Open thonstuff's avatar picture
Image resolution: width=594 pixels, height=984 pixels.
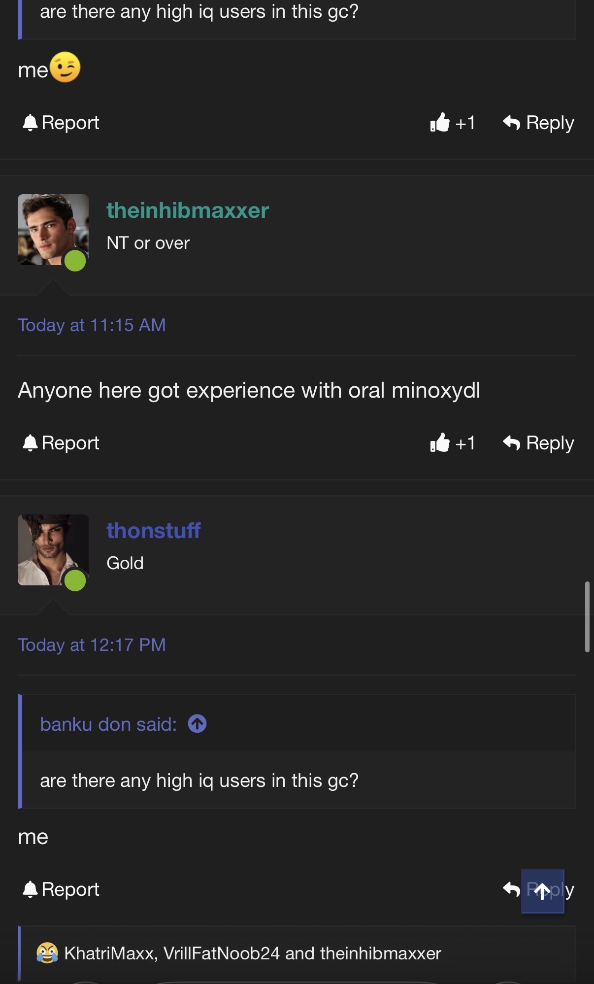coord(53,550)
